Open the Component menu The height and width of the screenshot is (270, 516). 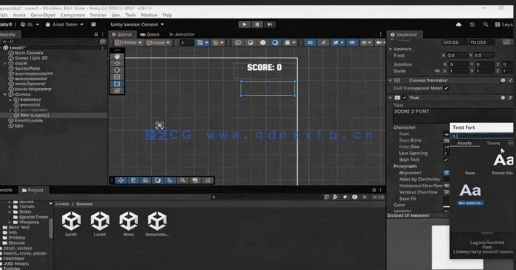(x=73, y=15)
